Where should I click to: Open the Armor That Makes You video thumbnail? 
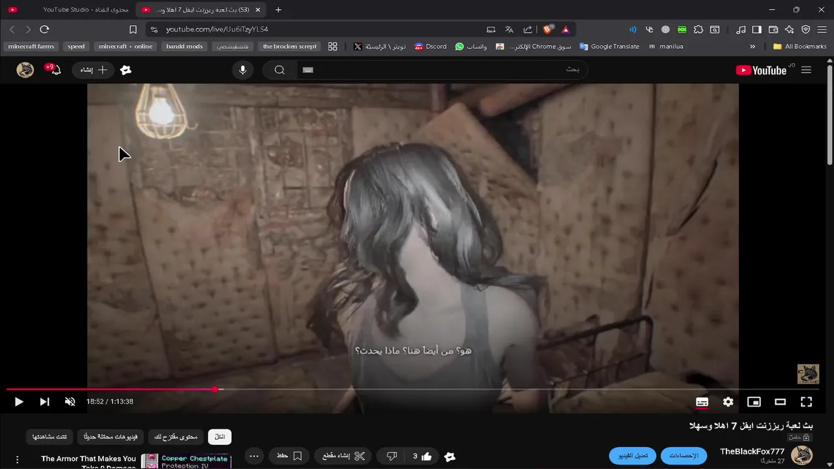tap(186, 461)
